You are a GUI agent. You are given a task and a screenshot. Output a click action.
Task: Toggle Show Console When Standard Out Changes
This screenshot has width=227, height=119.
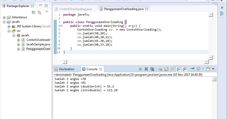click(179, 69)
